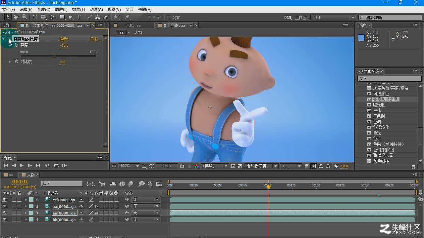Reset exposure in the viewer footer
The width and height of the screenshot is (424, 238).
tap(336, 166)
